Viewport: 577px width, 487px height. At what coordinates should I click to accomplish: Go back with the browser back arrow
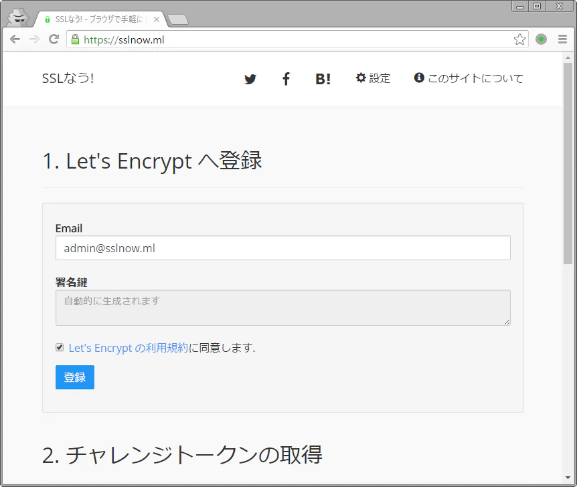[15, 39]
